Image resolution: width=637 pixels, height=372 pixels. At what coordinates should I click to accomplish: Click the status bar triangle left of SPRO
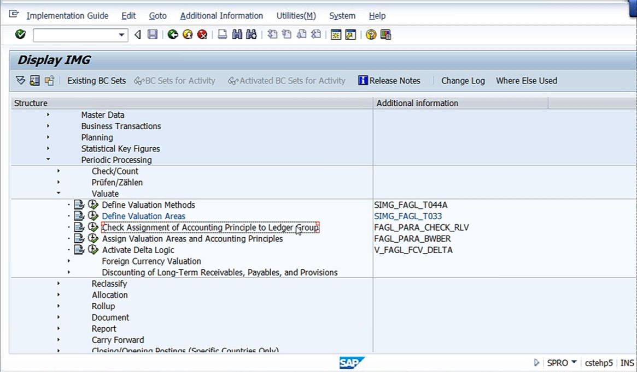pyautogui.click(x=536, y=362)
